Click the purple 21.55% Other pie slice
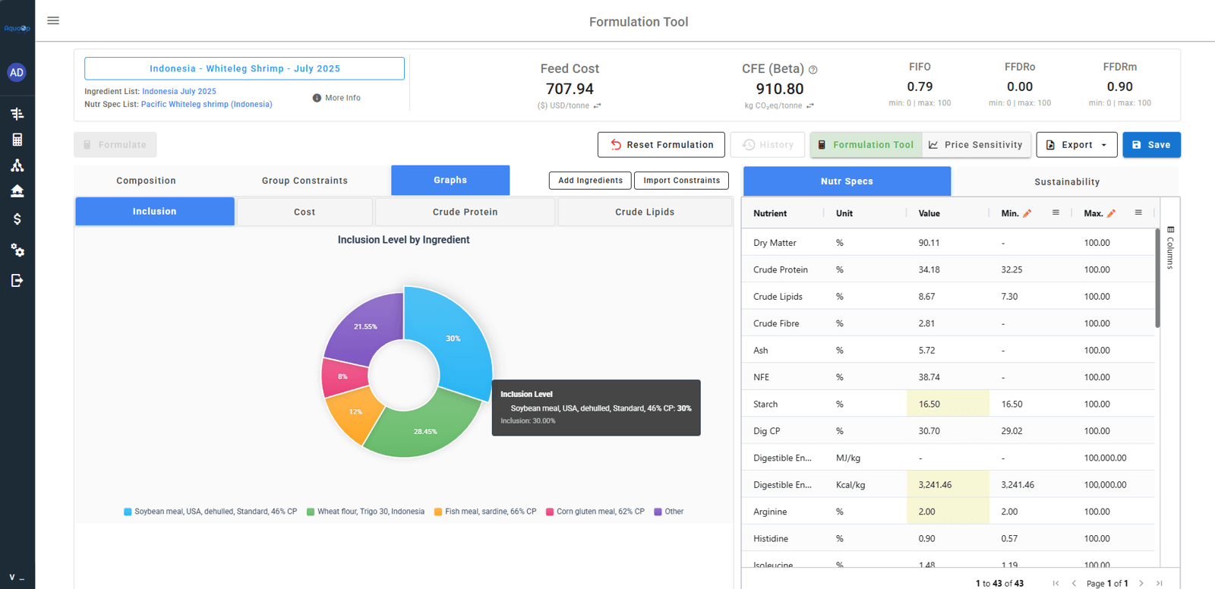Screen dimensions: 1215x589 coord(366,326)
